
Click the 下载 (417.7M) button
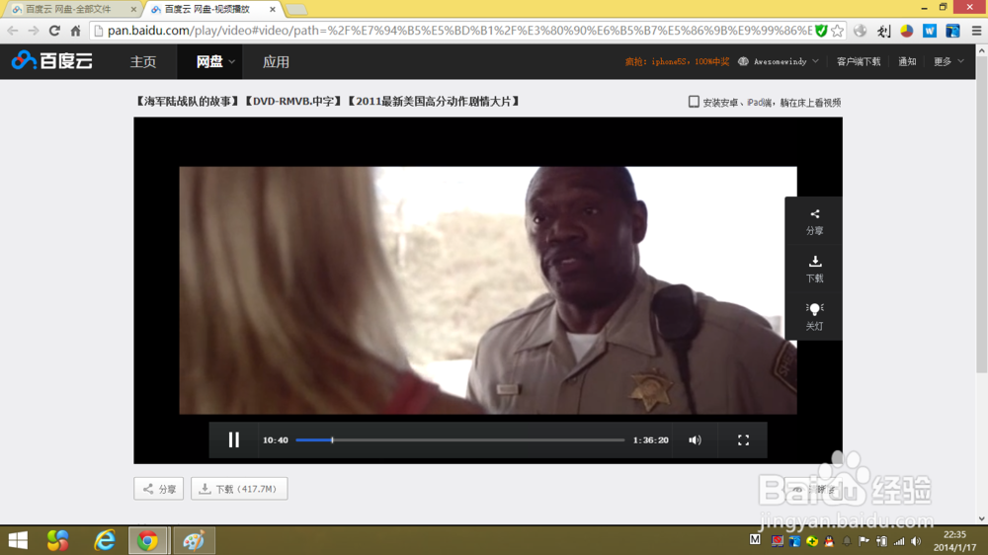[x=239, y=489]
